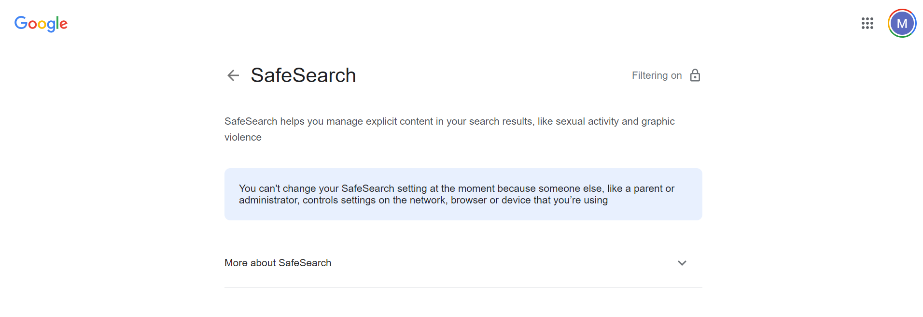Click the letter M inside the profile circle
The image size is (923, 317).
point(902,24)
